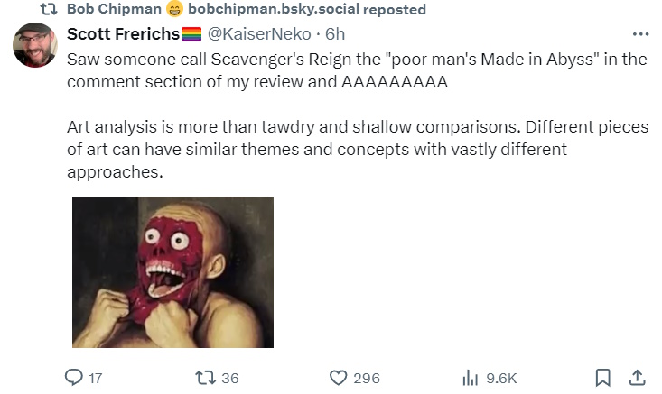Open the three-dot more options menu
This screenshot has height=394, width=662.
(x=640, y=34)
